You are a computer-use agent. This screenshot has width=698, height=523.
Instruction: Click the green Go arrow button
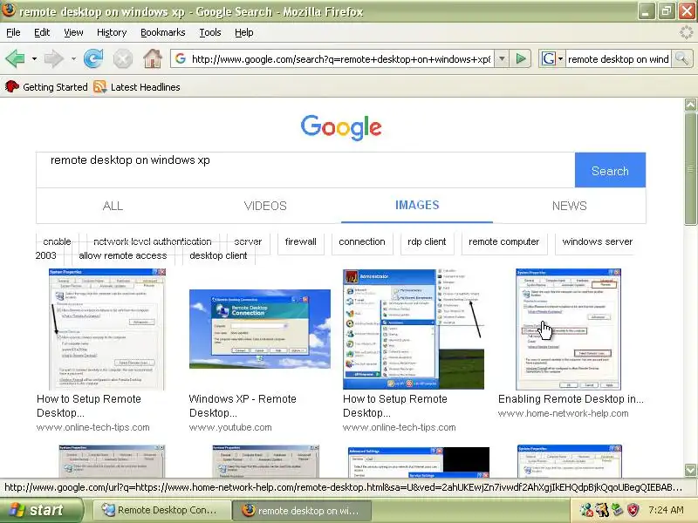tap(520, 58)
